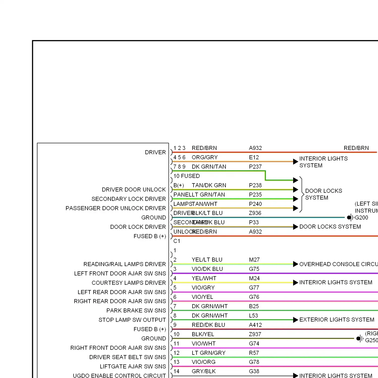This screenshot has width=378, height=378.
Task: Select the 'VIO/ORG' wire color label
Action: pos(204,362)
